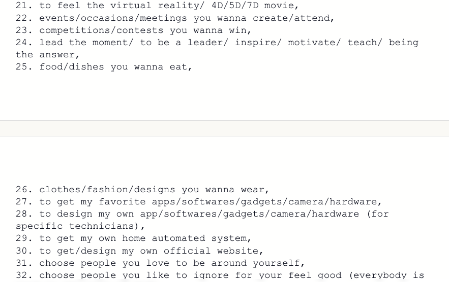Click line 32 'choose people you like to ignore'

coord(220,275)
